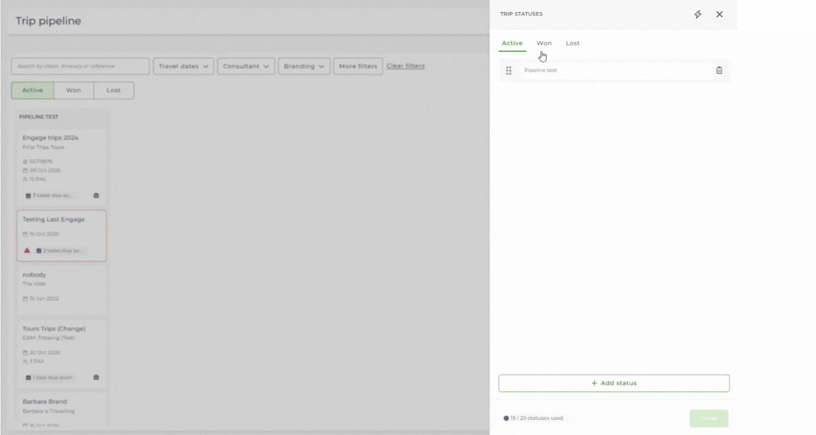Open the 3 tasks due chip on Engage trips 2024
Image resolution: width=816 pixels, height=435 pixels.
tap(50, 195)
